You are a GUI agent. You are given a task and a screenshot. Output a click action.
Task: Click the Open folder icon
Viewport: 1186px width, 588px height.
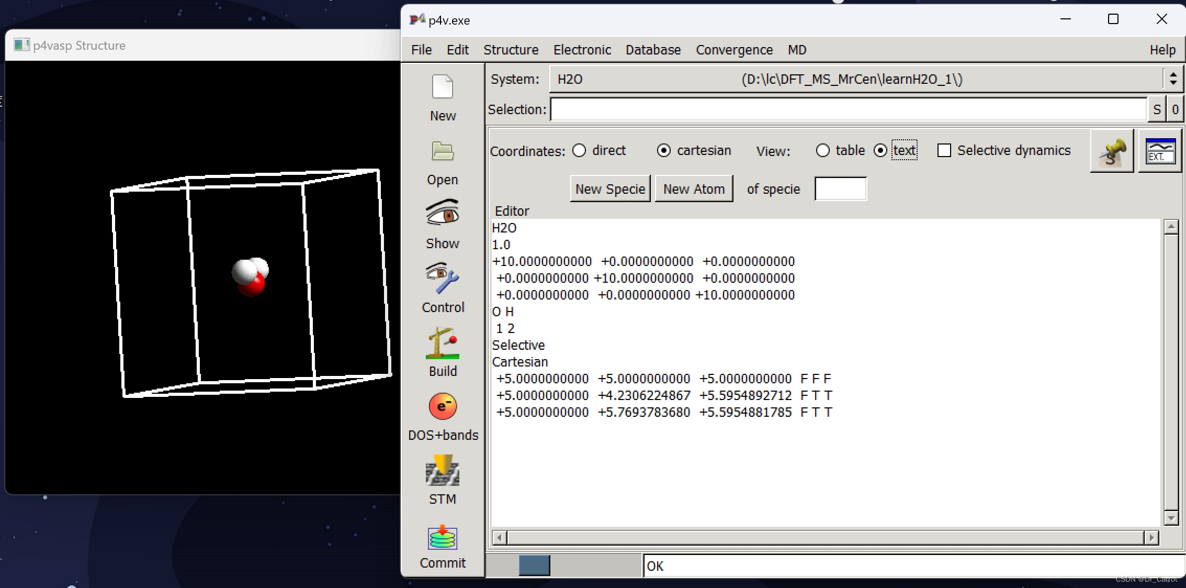[443, 152]
